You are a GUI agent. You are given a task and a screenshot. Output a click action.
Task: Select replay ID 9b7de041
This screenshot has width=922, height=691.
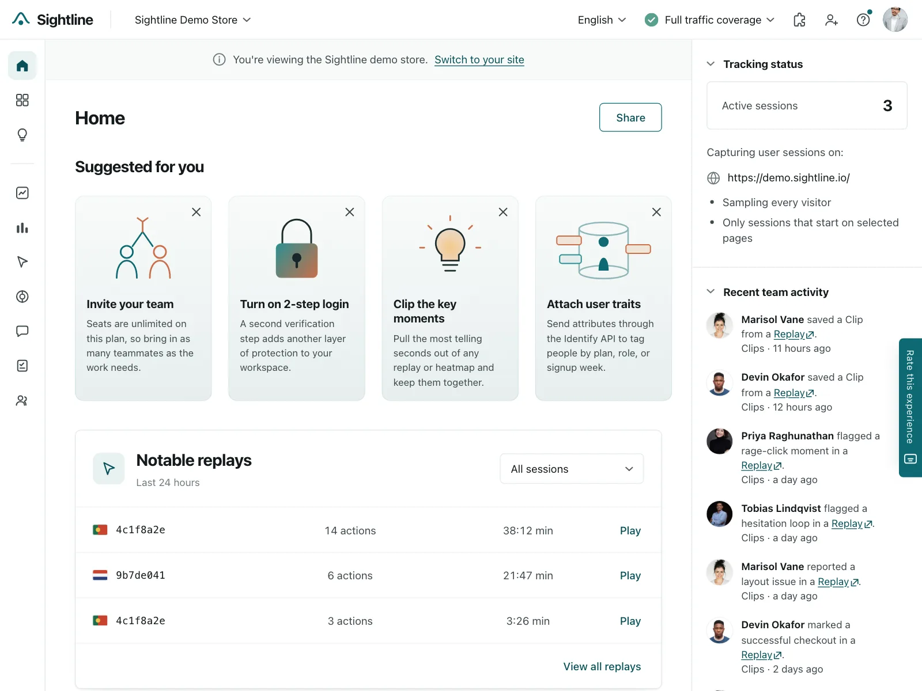[141, 575]
